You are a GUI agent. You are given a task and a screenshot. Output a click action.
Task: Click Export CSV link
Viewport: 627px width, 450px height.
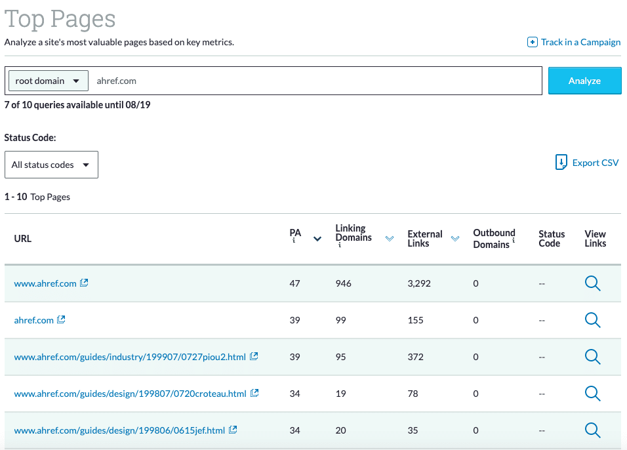tap(596, 163)
